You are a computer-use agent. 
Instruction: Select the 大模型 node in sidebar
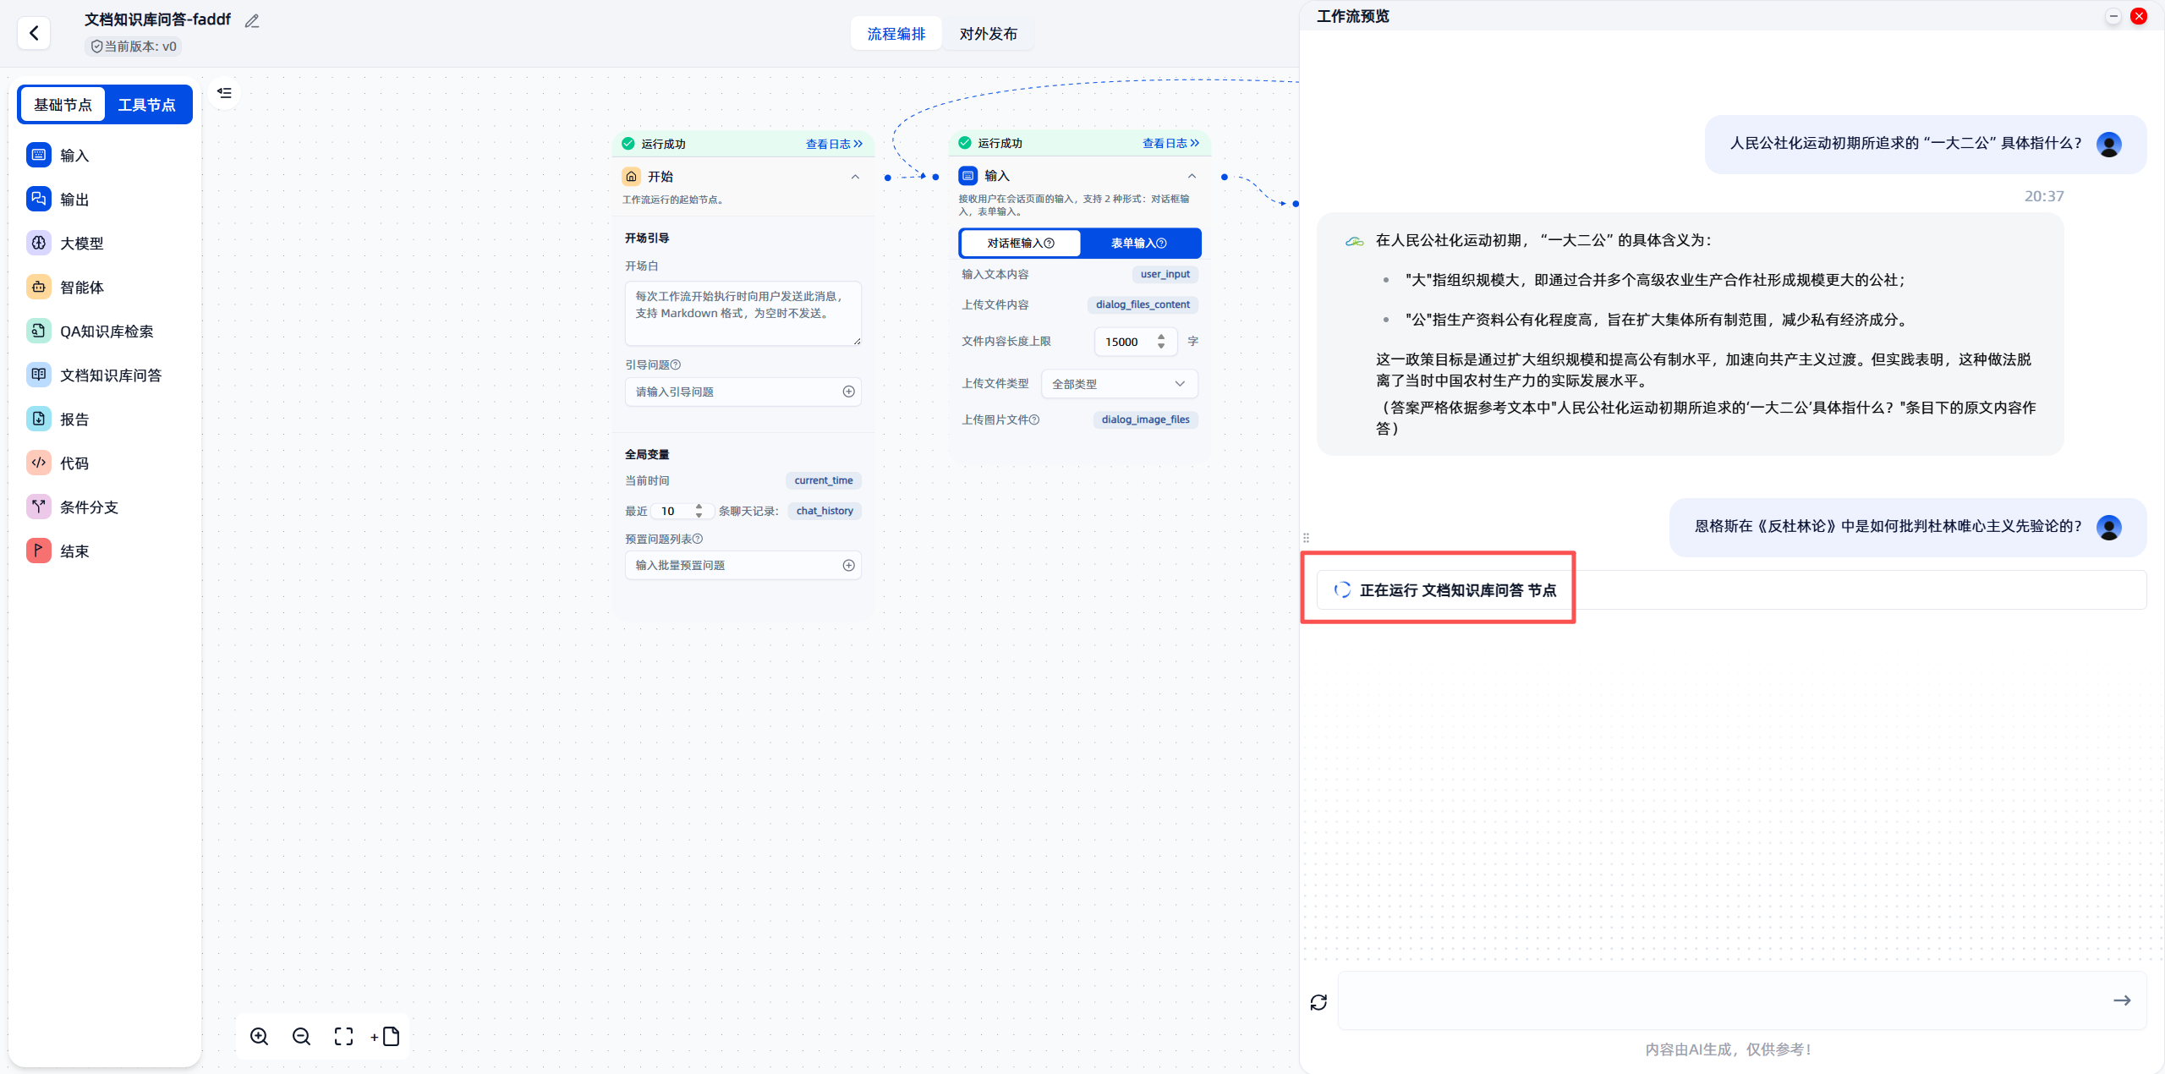pos(81,244)
